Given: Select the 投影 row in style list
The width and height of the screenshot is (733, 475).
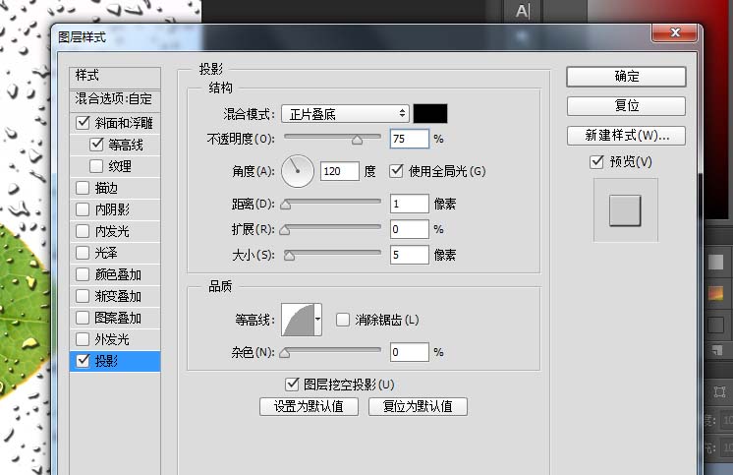Looking at the screenshot, I should [x=115, y=361].
